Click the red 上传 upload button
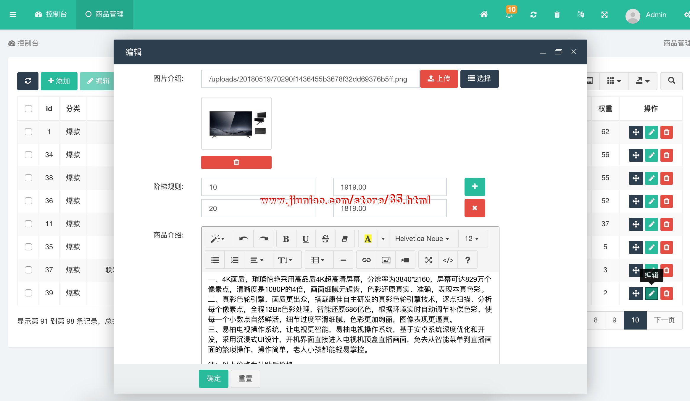This screenshot has height=401, width=690. (439, 79)
